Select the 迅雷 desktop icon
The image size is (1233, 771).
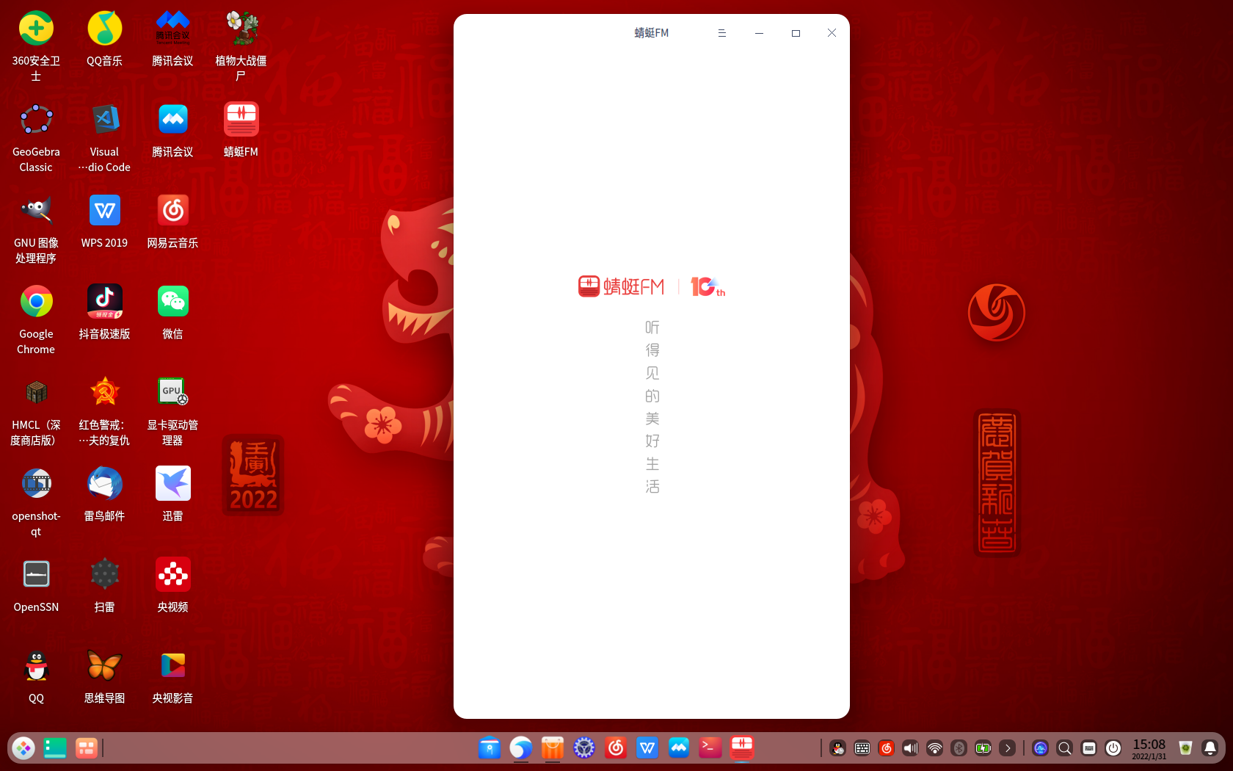(172, 494)
